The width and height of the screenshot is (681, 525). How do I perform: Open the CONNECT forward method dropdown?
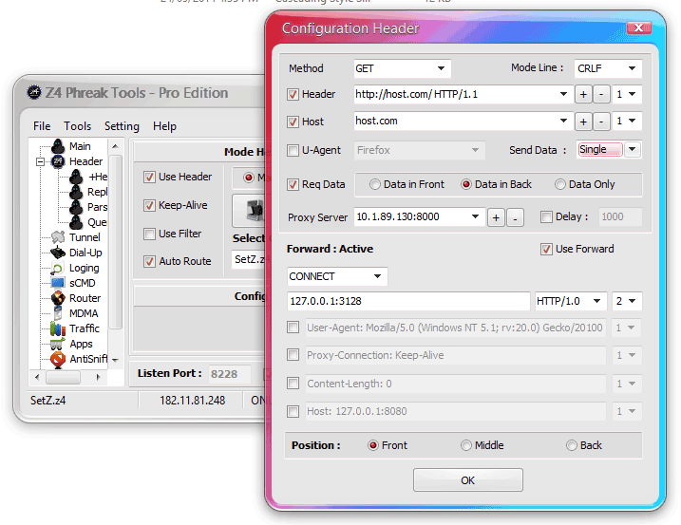[x=377, y=276]
